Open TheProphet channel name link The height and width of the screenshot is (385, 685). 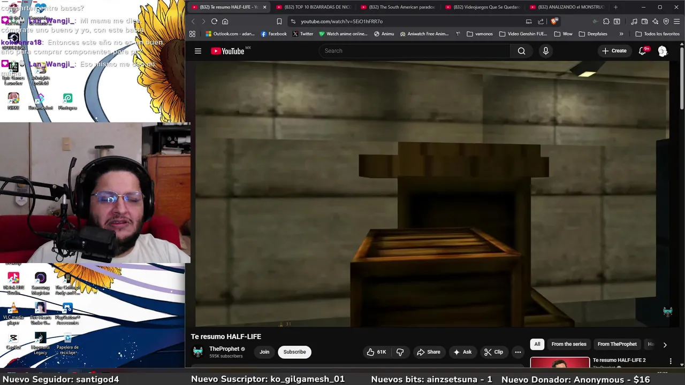(x=224, y=349)
